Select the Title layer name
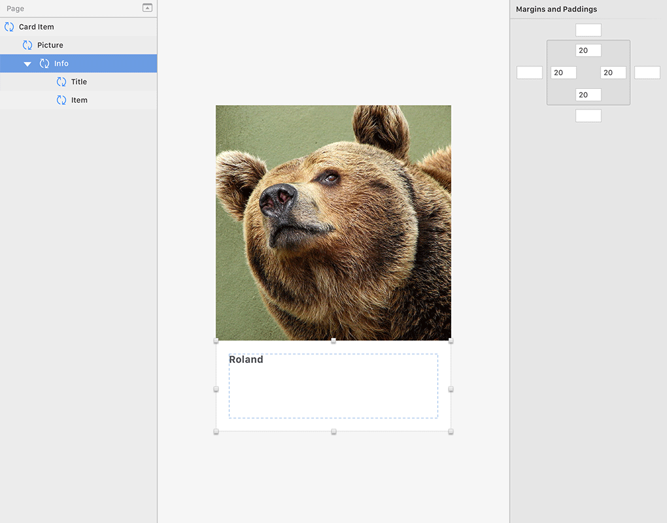 (79, 82)
